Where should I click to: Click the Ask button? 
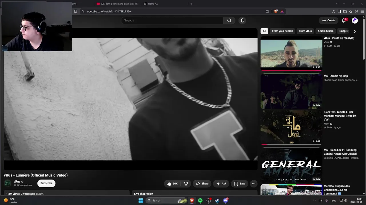[221, 184]
